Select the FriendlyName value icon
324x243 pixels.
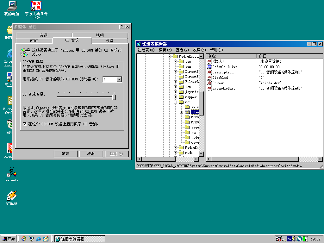pos(209,88)
